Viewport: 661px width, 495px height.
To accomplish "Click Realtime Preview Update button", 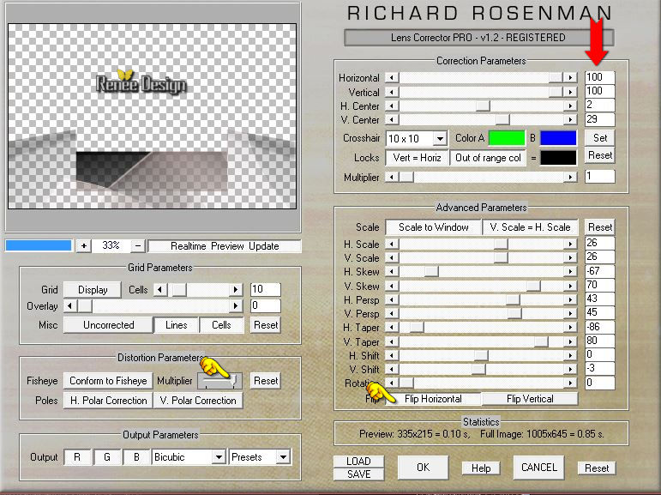I will [225, 246].
